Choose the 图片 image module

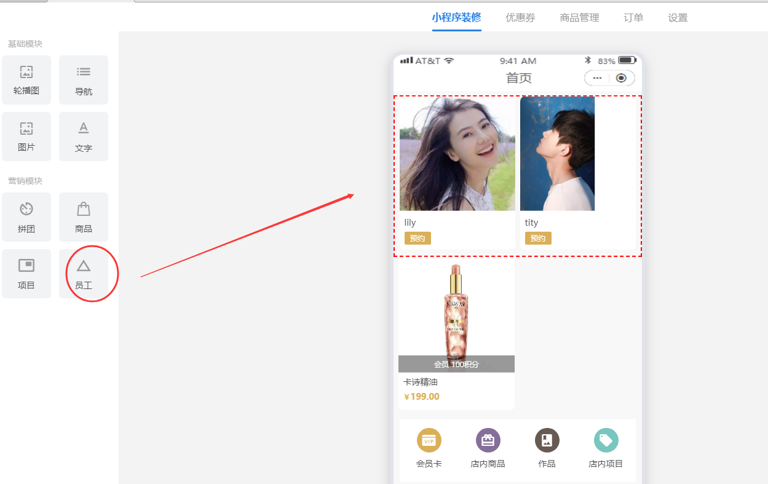click(x=26, y=137)
